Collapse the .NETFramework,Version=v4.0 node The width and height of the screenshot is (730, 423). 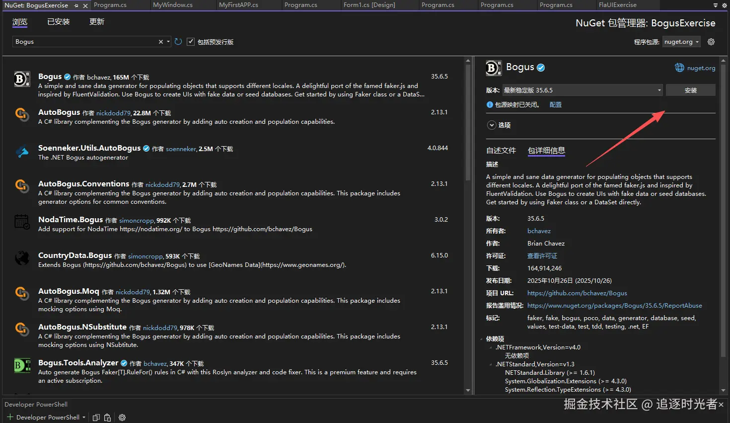(x=491, y=347)
